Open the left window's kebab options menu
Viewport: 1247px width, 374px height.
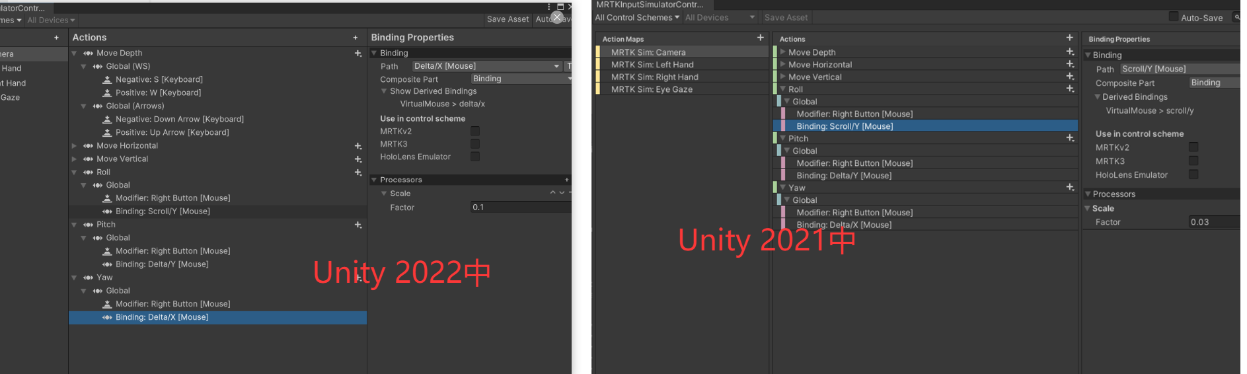click(548, 7)
